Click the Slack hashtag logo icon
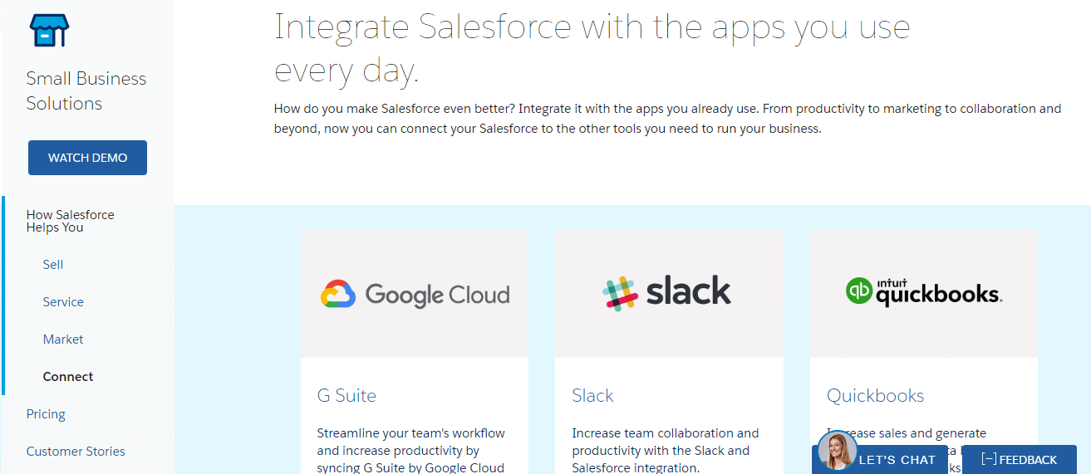Viewport: 1091px width, 474px height. [x=618, y=294]
